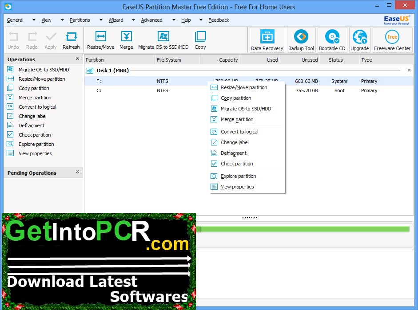Viewport: 418px width, 310px height.
Task: Select the F: partition row
Action: click(x=249, y=81)
